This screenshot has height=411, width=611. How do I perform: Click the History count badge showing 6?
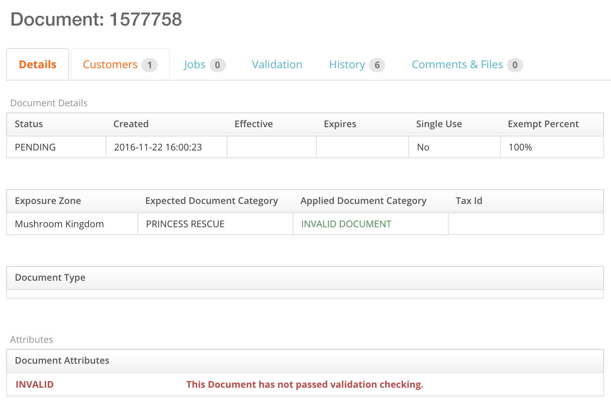pyautogui.click(x=377, y=65)
